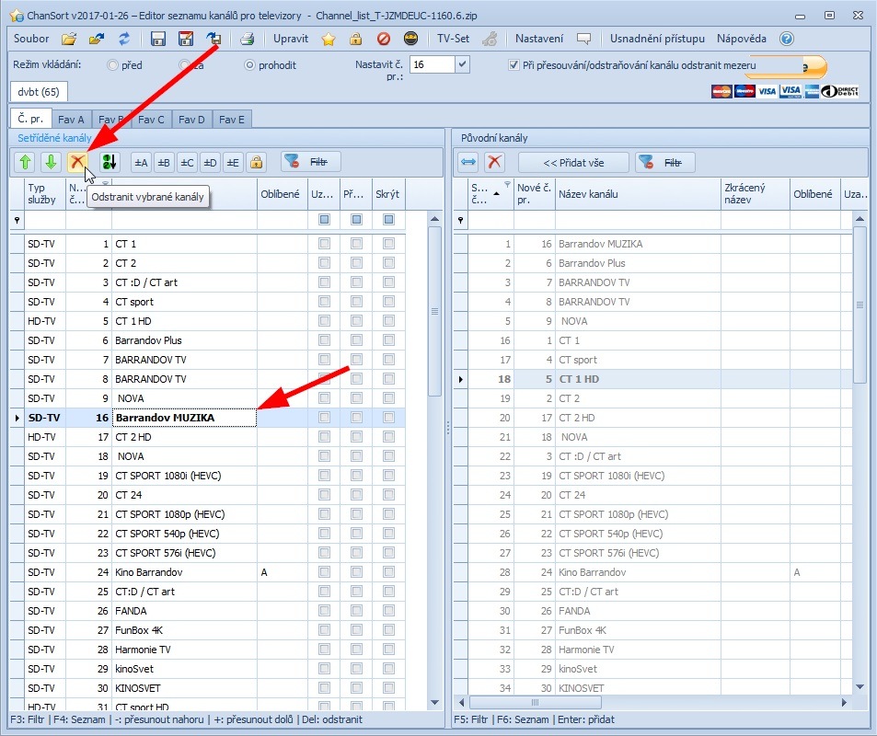Viewport: 877px width, 736px height.
Task: Click the program number input field
Action: pyautogui.click(x=433, y=64)
